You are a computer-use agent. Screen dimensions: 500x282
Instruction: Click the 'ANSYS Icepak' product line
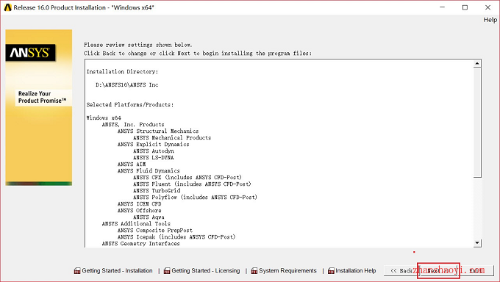(176, 237)
